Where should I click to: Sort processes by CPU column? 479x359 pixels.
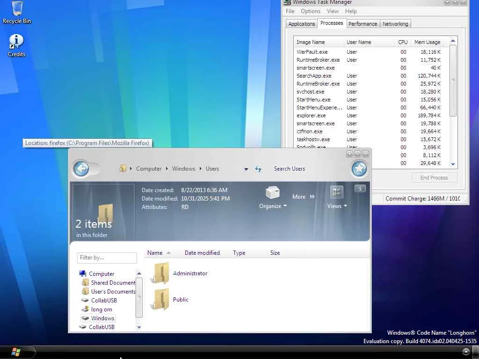[x=402, y=42]
